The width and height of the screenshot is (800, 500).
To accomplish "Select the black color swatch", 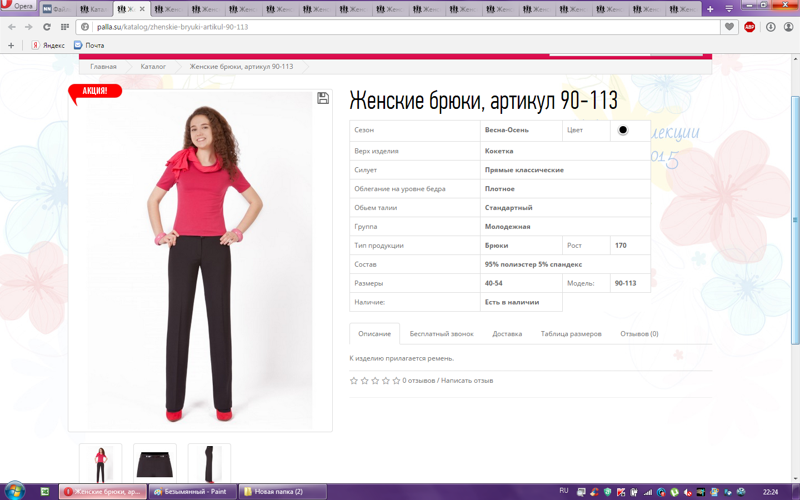I will pos(623,130).
